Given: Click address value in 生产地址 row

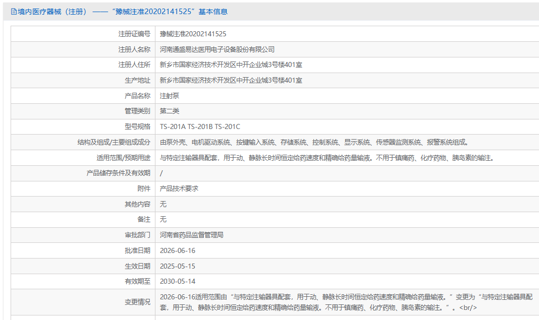Looking at the screenshot, I should coord(231,80).
